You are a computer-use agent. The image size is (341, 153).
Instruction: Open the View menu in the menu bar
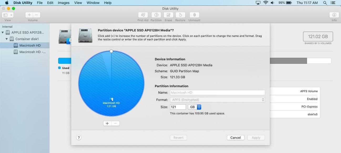(x=78, y=3)
